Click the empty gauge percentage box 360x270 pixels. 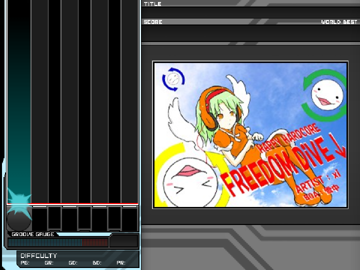coord(124,241)
